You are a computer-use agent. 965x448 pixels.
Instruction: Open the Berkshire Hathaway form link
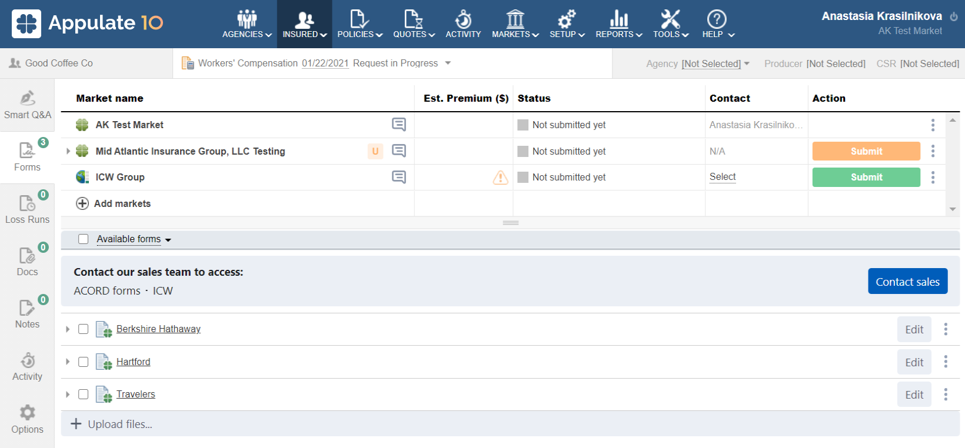click(x=158, y=329)
